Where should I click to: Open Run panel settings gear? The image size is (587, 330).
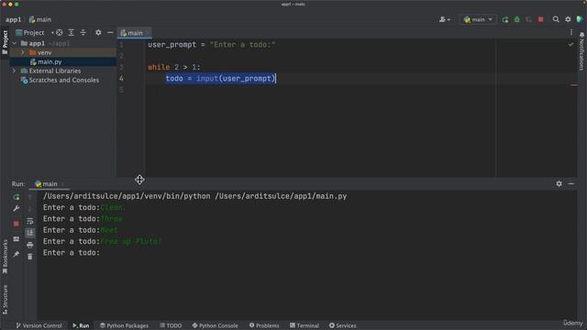[559, 183]
